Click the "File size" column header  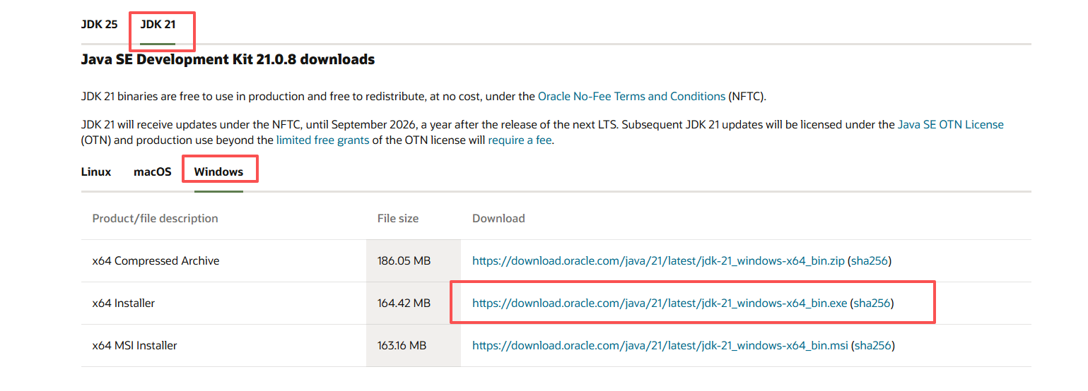(397, 218)
